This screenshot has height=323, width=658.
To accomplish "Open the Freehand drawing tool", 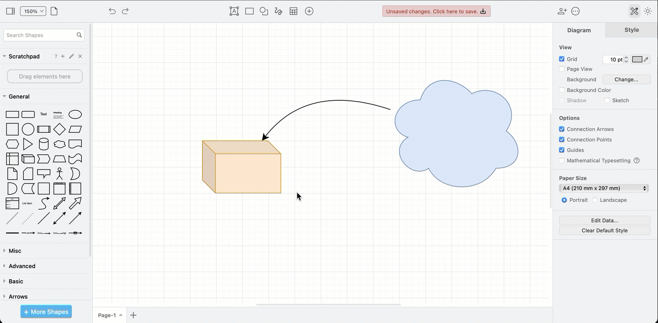I will [x=278, y=11].
